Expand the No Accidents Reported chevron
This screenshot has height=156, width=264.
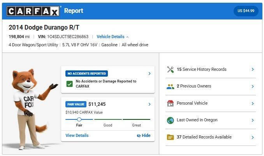click(x=150, y=74)
